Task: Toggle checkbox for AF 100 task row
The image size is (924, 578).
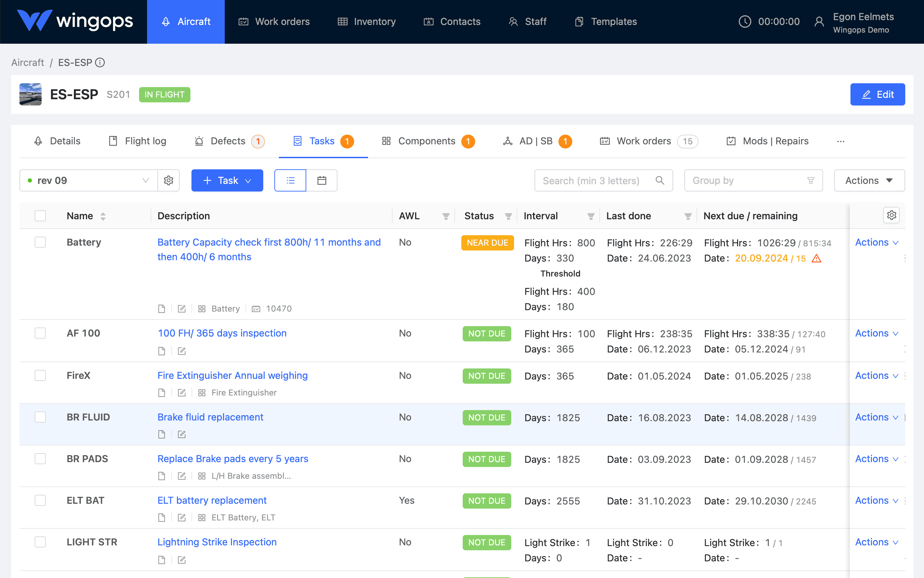Action: [40, 333]
